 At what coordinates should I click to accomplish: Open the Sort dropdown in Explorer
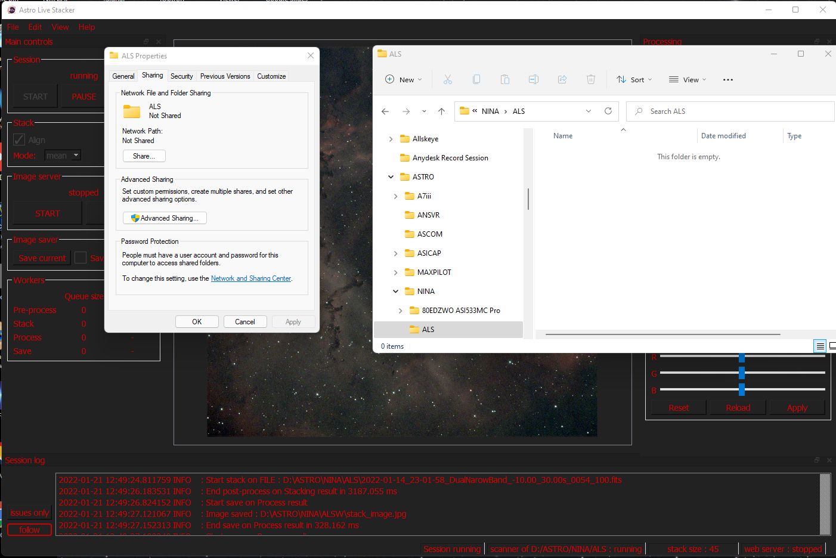click(x=634, y=79)
